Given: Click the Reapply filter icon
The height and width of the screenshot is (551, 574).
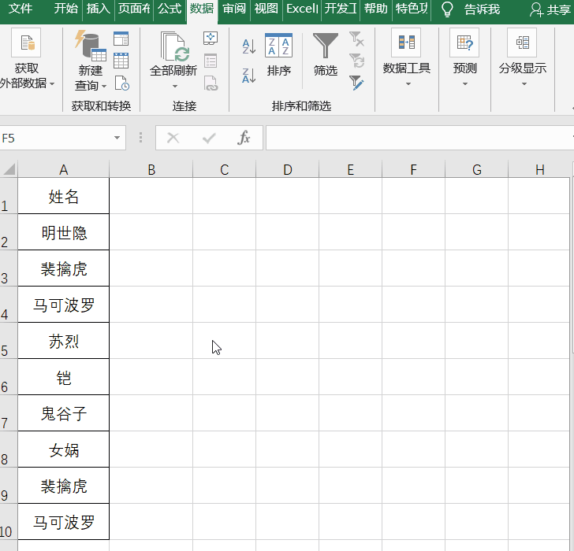Looking at the screenshot, I should pos(356,61).
